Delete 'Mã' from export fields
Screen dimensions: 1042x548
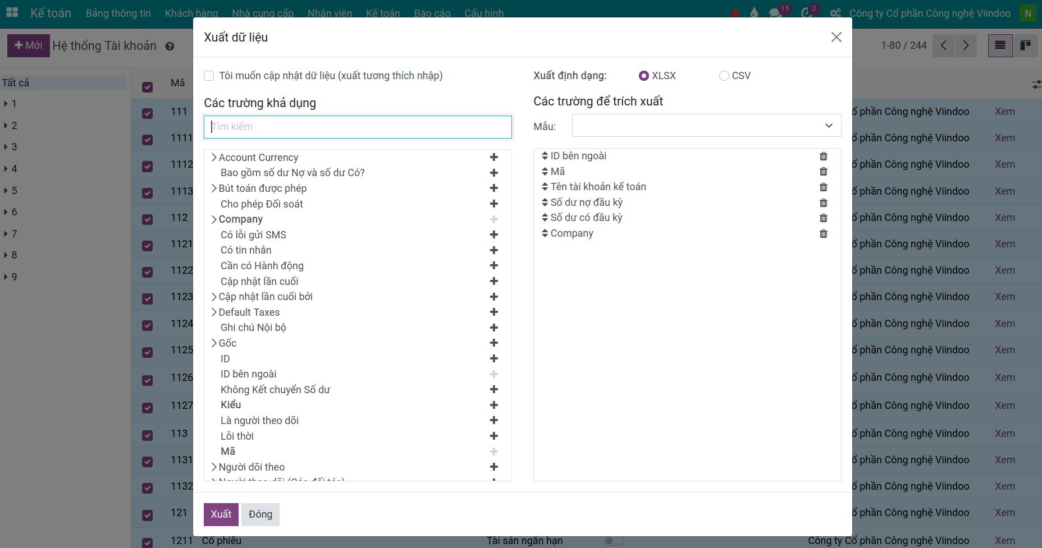coord(823,172)
